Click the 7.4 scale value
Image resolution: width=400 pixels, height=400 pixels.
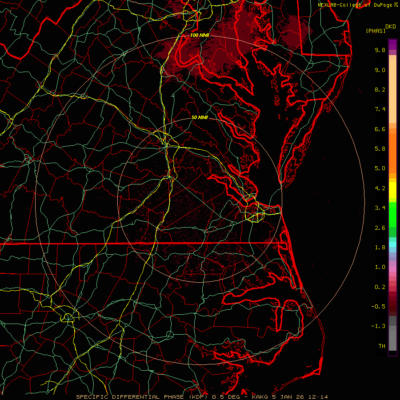(380, 109)
